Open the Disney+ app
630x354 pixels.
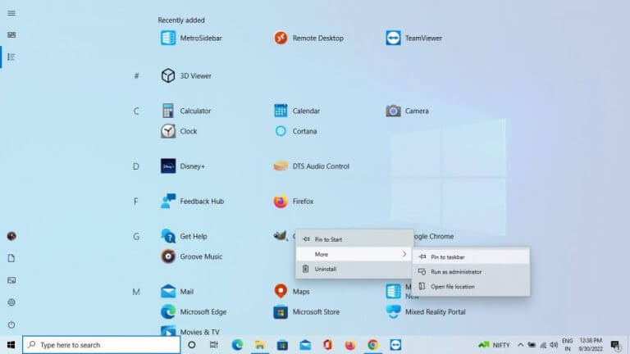183,166
